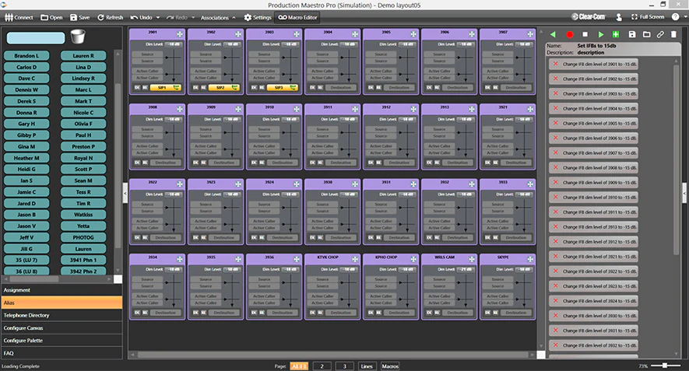Click the trash bin next to the search box
Image resolution: width=689 pixels, height=371 pixels.
point(78,37)
